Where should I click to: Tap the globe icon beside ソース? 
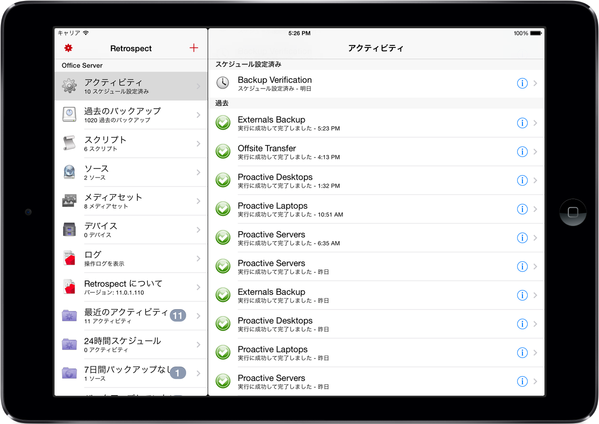click(69, 172)
